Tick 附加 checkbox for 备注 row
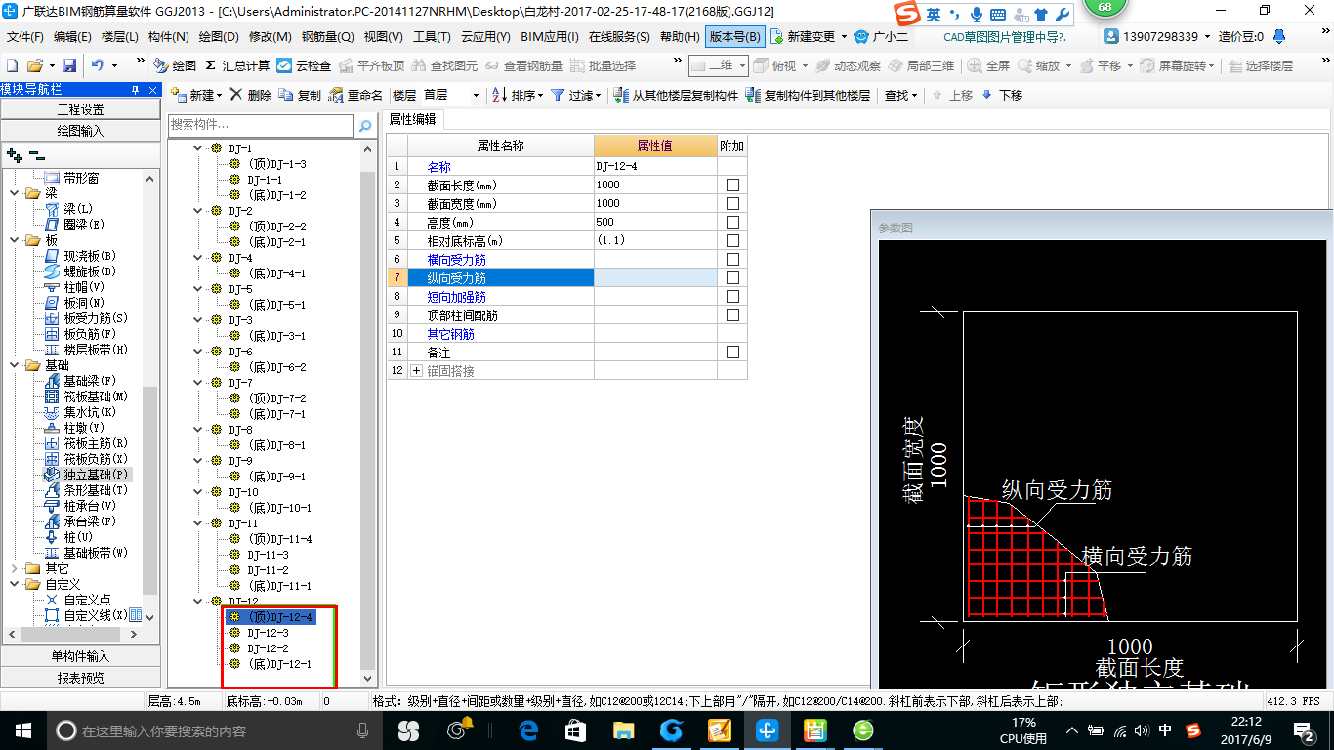Screen dimensions: 1334x750 (732, 352)
